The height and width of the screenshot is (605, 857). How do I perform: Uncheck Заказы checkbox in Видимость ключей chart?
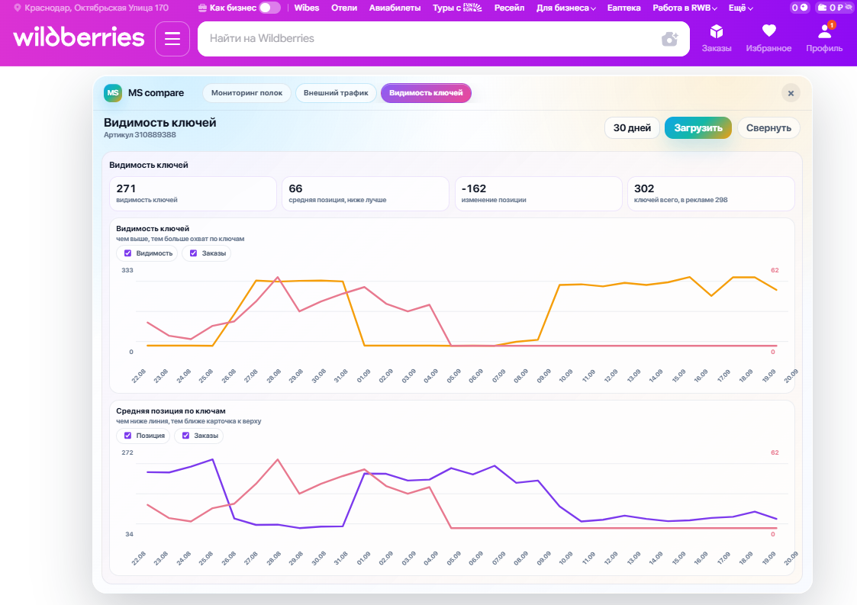(x=194, y=253)
